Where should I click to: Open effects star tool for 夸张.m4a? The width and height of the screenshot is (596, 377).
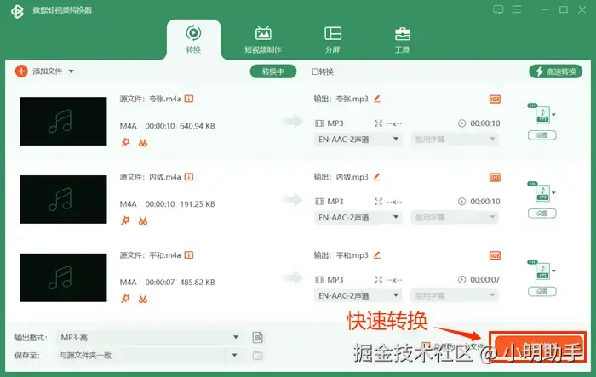(x=125, y=142)
